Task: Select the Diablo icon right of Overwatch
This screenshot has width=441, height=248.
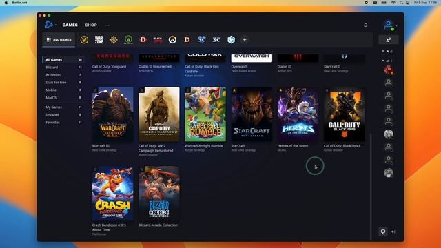Action: coord(187,40)
